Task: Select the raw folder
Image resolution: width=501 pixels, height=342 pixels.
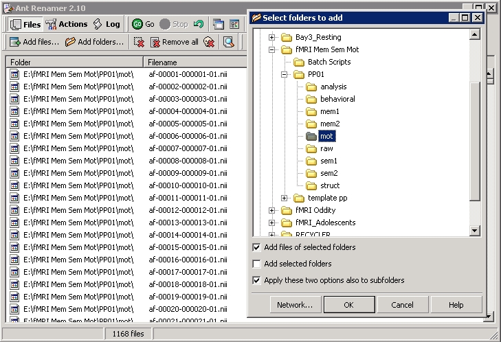Action: (x=326, y=148)
